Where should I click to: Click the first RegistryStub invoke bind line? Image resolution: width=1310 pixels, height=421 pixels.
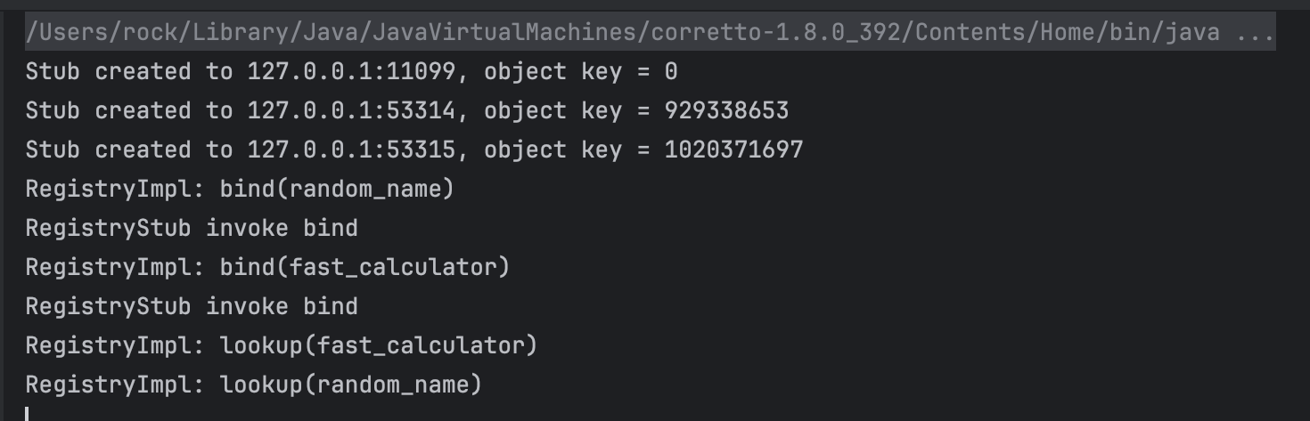(192, 229)
